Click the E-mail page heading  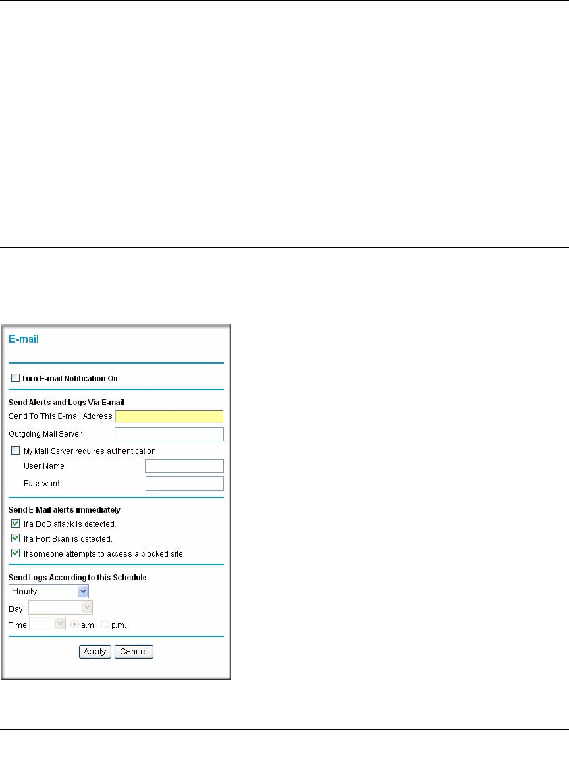(x=23, y=339)
